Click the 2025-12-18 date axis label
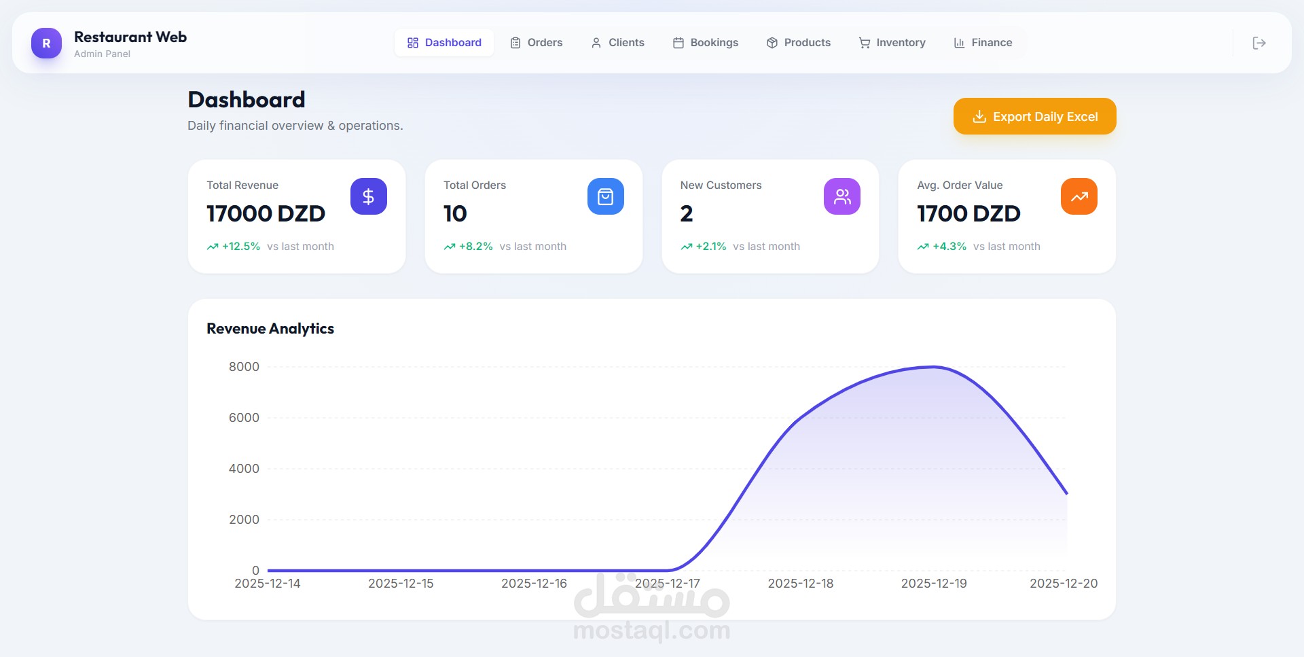 (800, 584)
